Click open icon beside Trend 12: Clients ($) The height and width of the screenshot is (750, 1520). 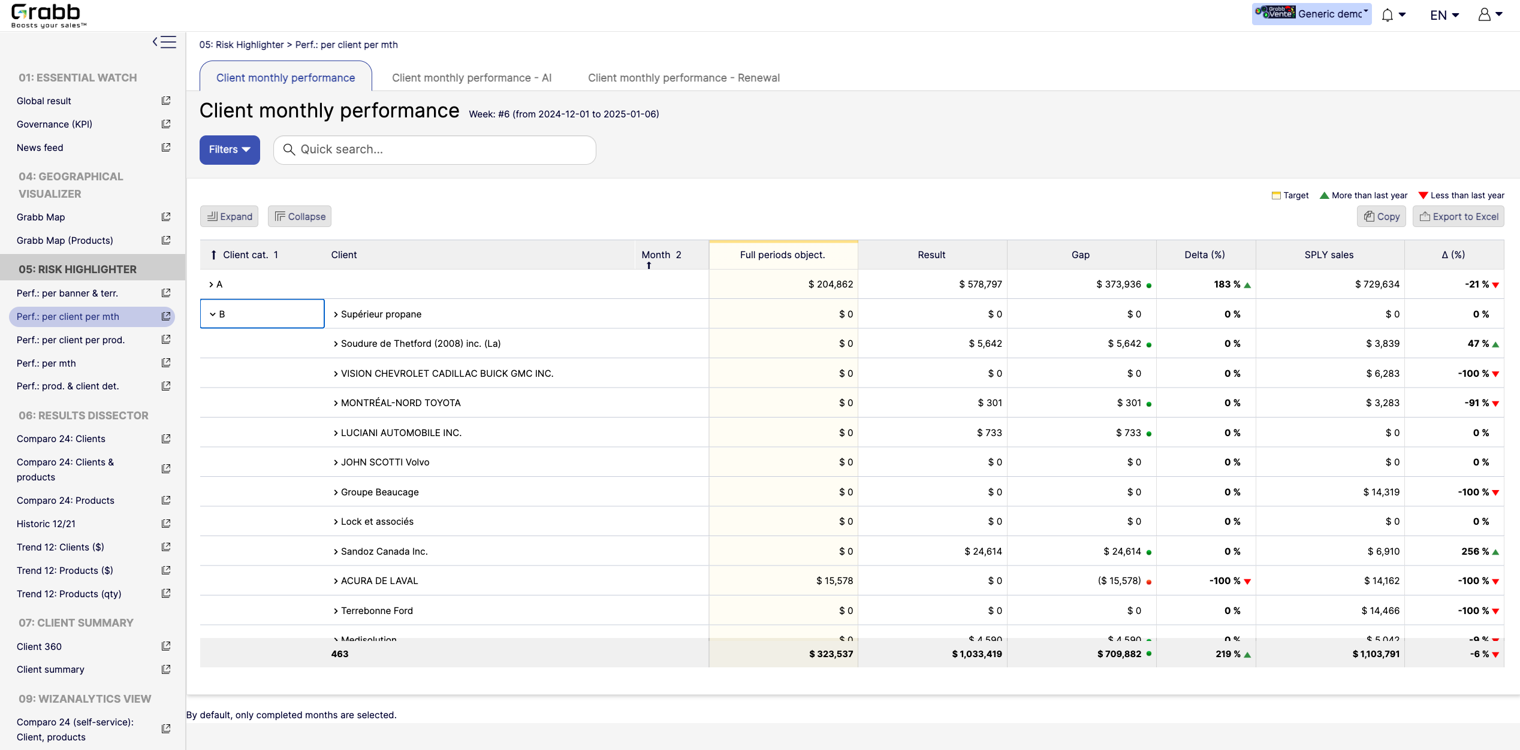166,547
